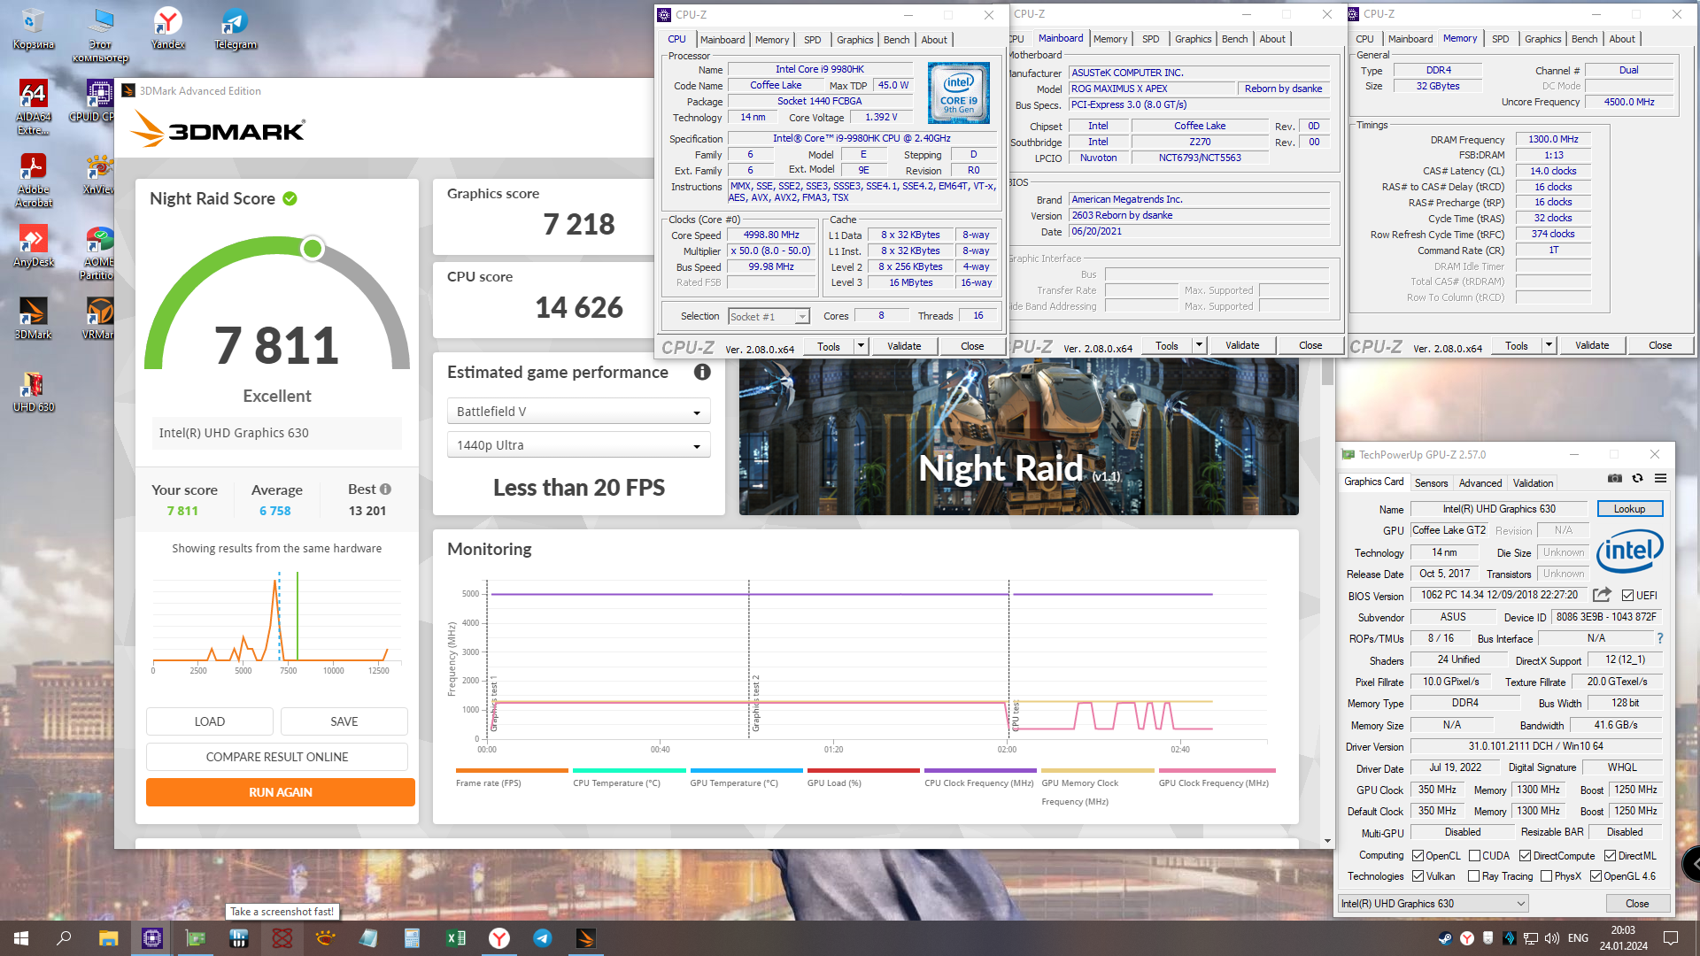1700x956 pixels.
Task: Toggle the Ray Tracing checkbox
Action: [1474, 876]
